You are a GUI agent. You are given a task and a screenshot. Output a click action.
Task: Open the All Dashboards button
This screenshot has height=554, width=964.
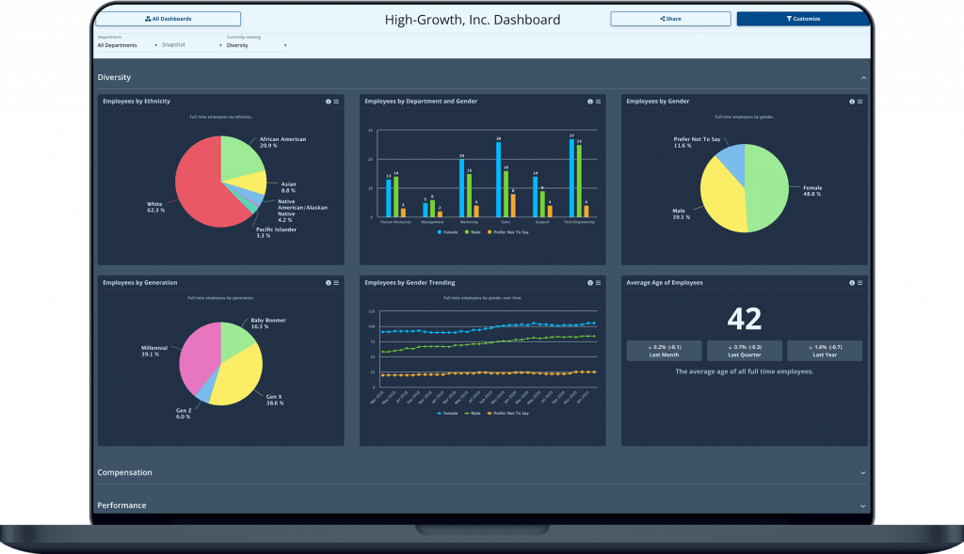pyautogui.click(x=168, y=19)
